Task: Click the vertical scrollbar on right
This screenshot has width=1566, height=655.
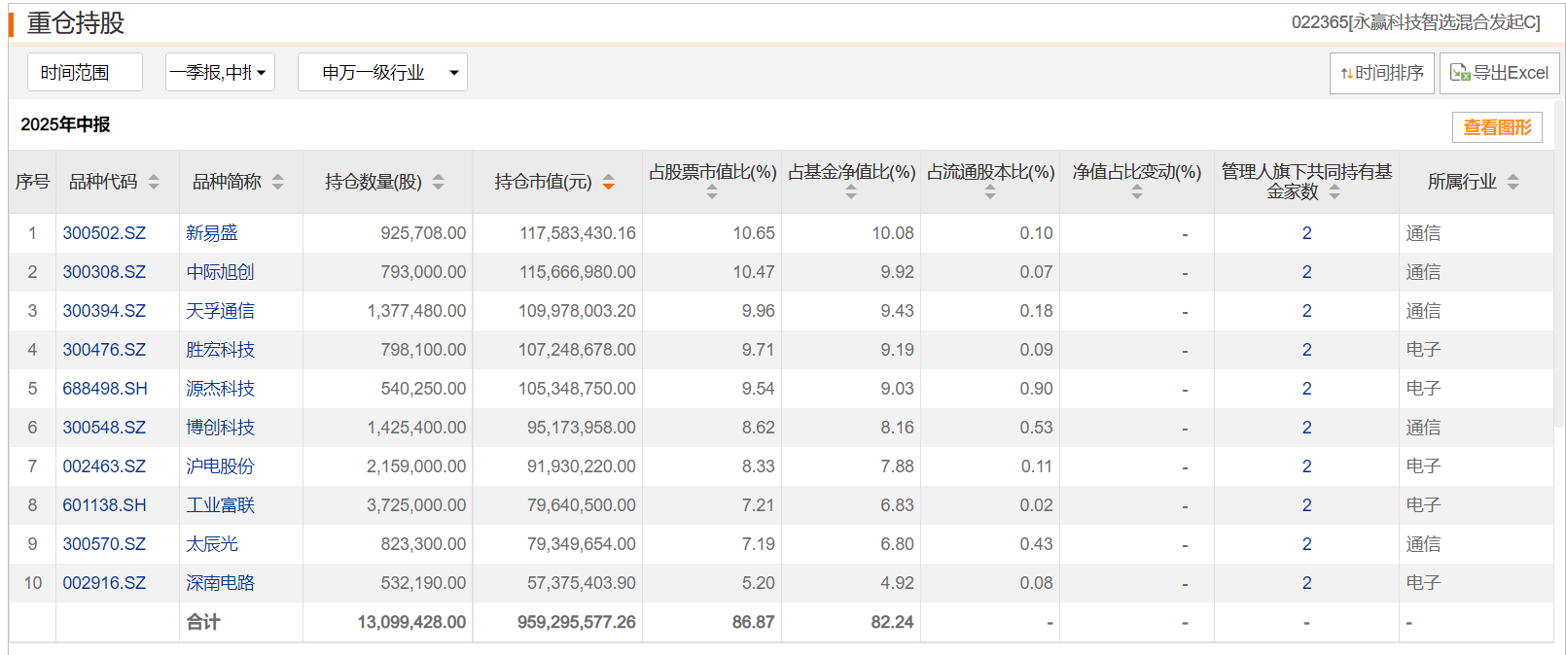Action: coord(1559,262)
